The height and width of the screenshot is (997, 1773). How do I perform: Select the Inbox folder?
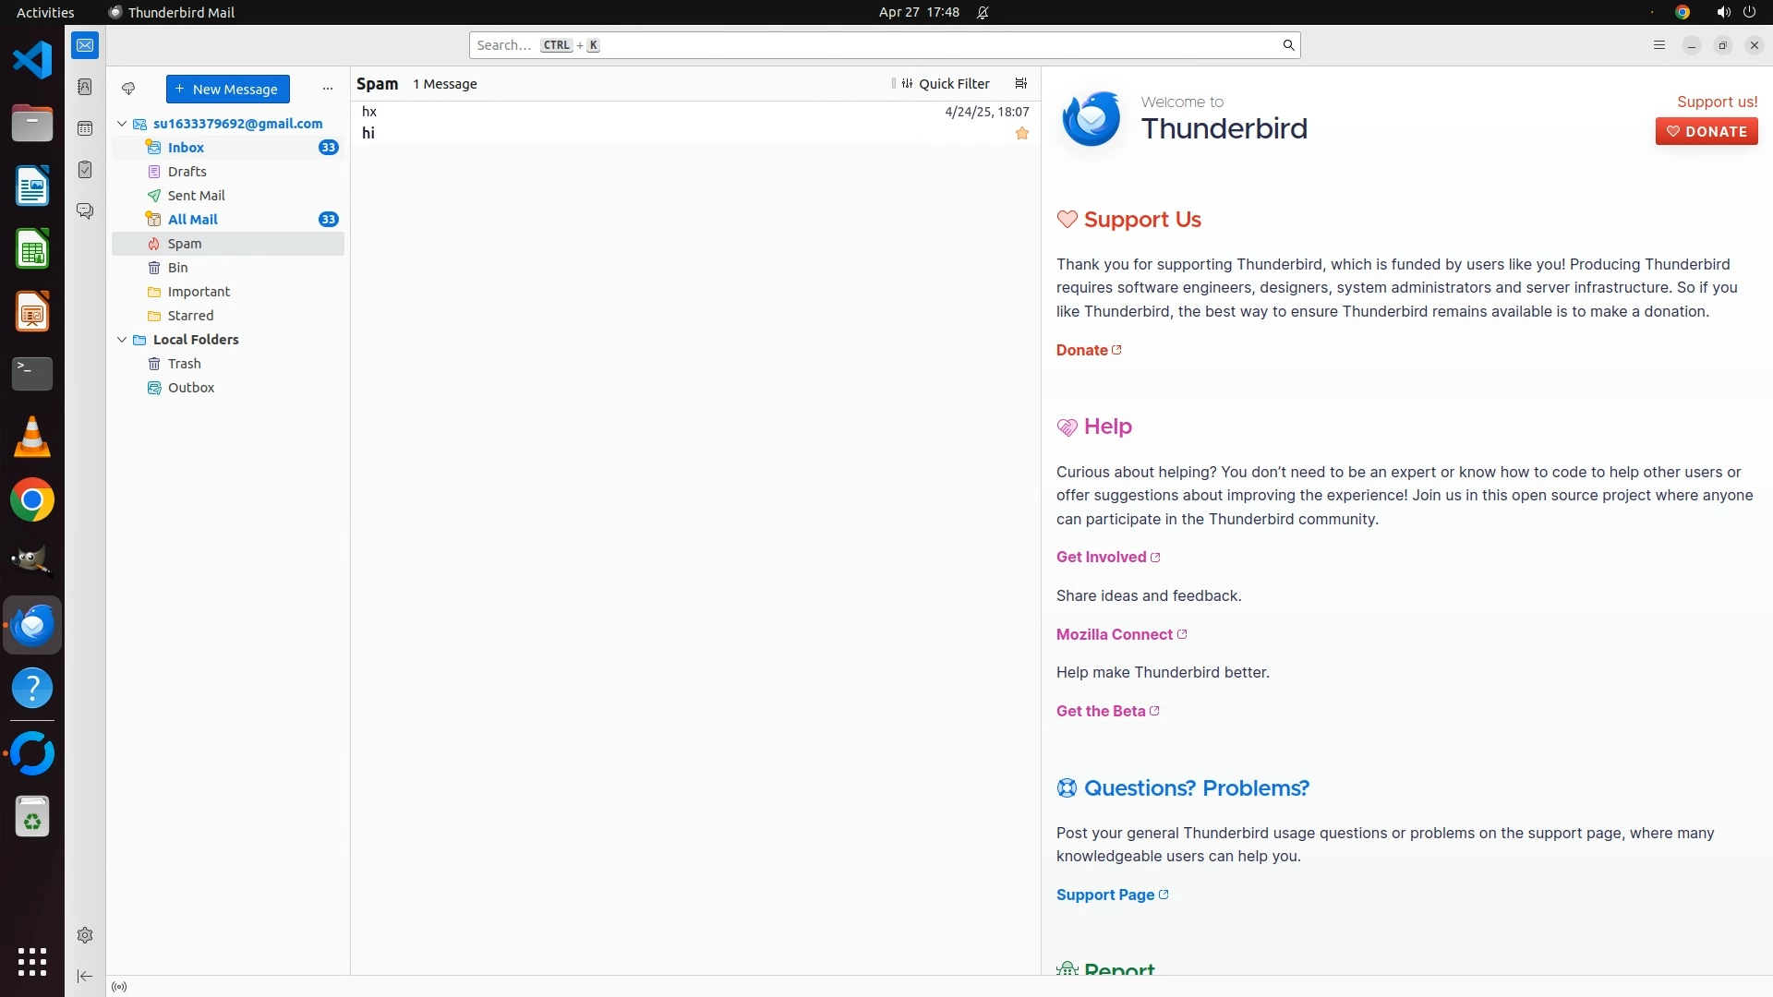coord(186,148)
